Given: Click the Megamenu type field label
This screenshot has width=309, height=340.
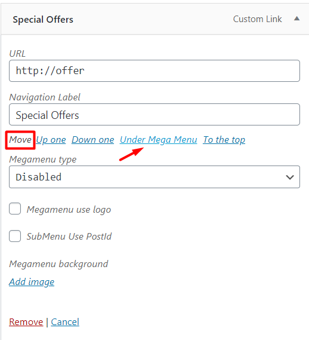Looking at the screenshot, I should click(43, 160).
